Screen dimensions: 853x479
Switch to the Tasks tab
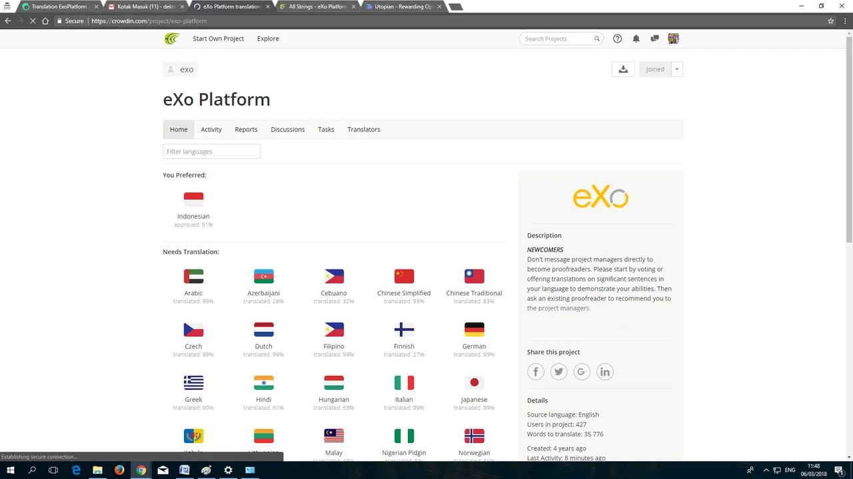pos(326,129)
